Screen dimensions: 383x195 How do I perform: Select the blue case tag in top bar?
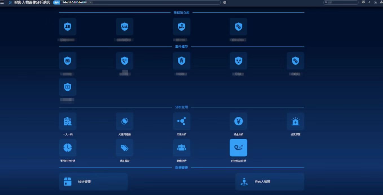pyautogui.click(x=56, y=2)
